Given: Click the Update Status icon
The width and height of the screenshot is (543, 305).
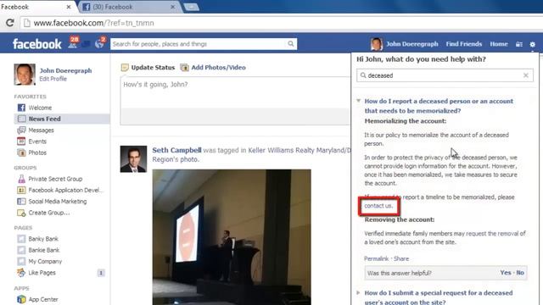Looking at the screenshot, I should point(125,68).
